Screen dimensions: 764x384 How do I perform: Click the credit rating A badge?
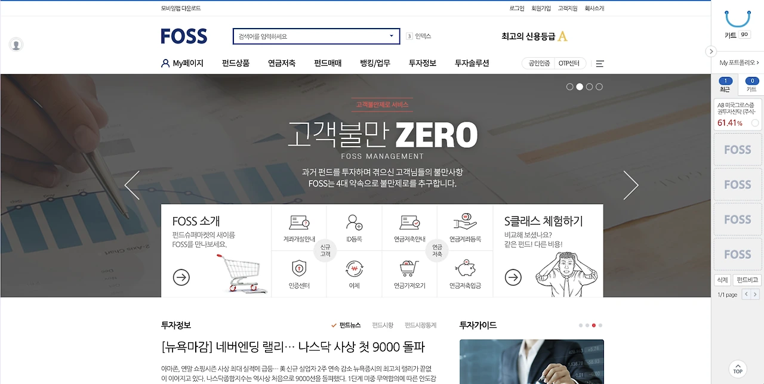coord(562,36)
